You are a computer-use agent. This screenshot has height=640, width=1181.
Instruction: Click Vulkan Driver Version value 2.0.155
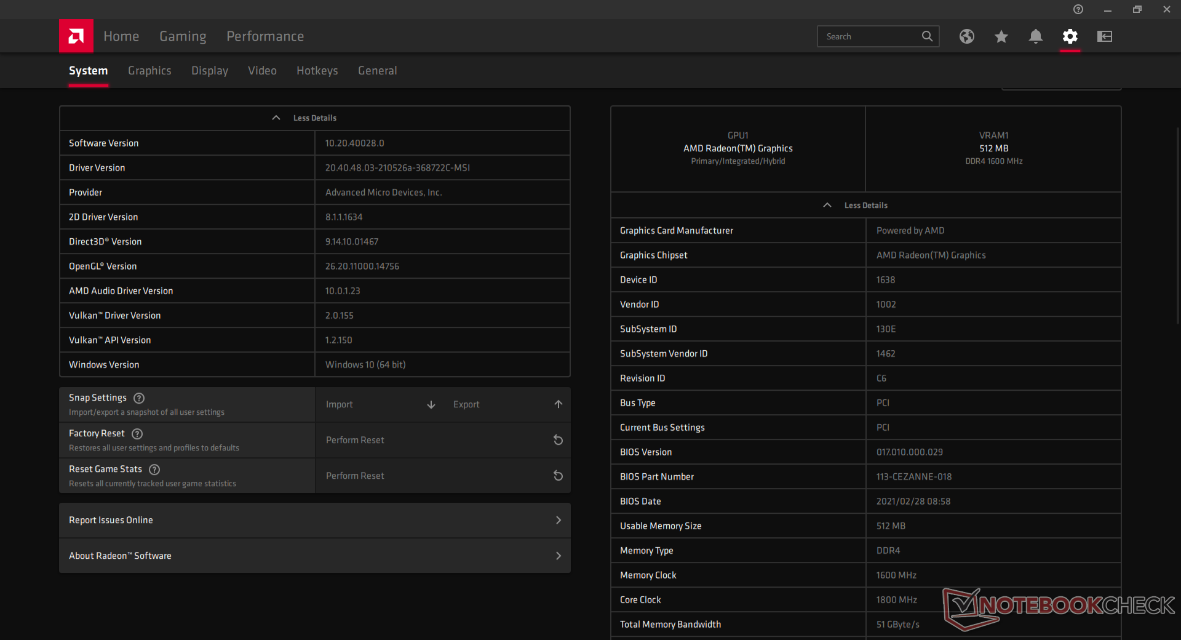point(340,316)
